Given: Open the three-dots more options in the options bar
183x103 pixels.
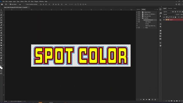Looking at the screenshot, I should [66, 4].
